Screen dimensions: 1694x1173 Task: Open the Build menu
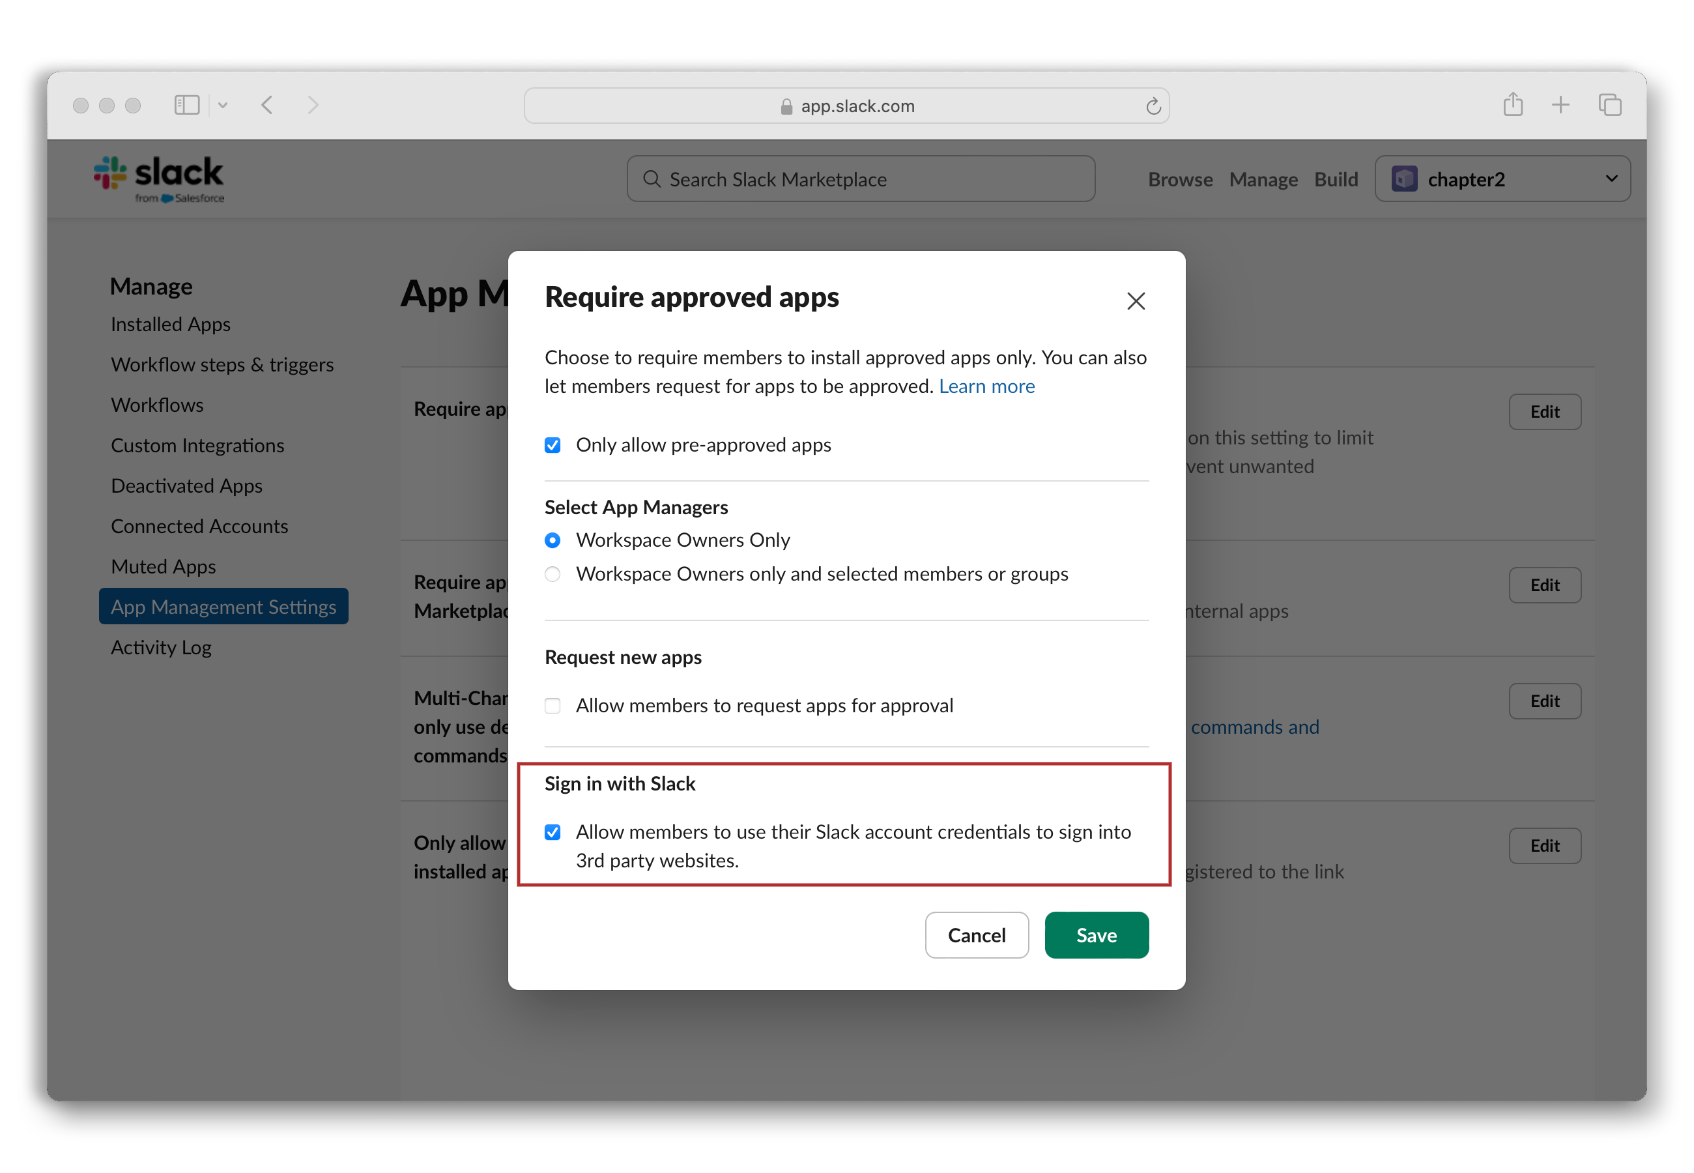(x=1336, y=179)
